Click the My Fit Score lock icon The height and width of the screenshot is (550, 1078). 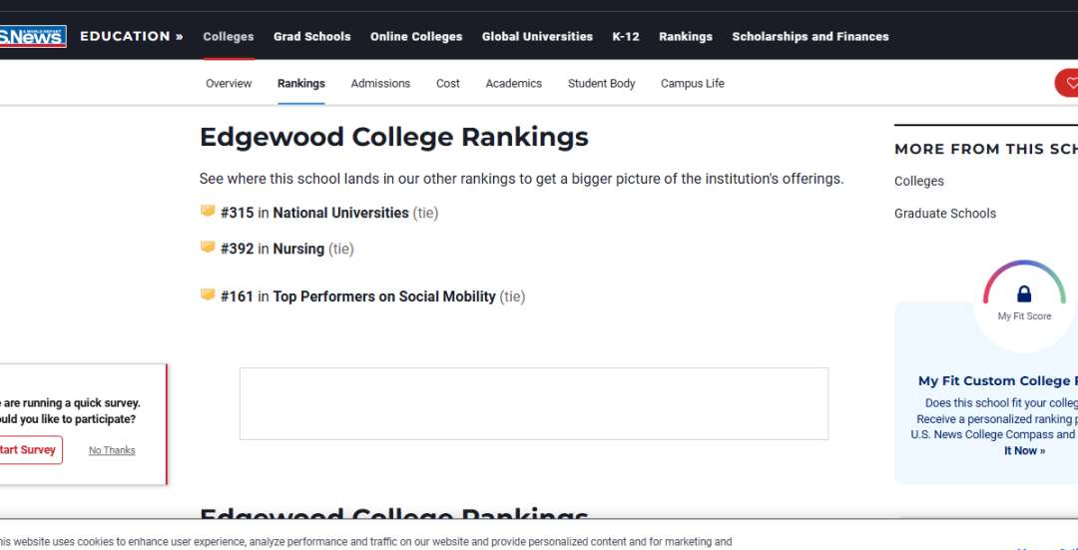click(1023, 294)
